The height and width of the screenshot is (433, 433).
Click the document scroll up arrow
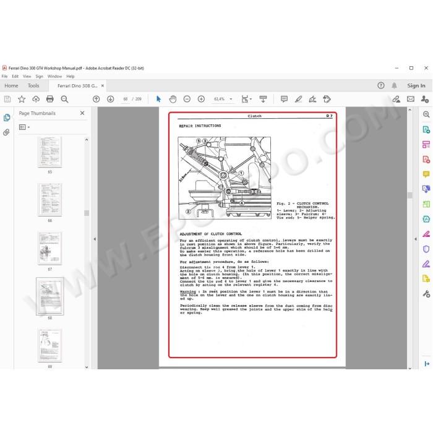coord(409,110)
